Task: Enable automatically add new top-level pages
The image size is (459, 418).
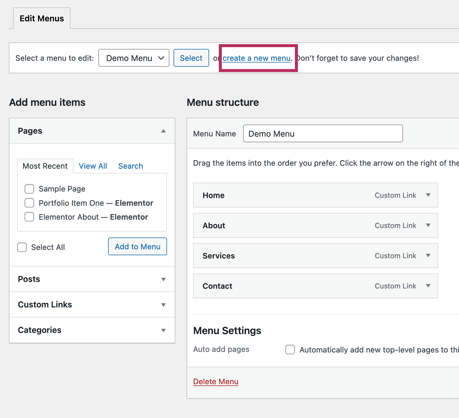Action: pyautogui.click(x=290, y=350)
